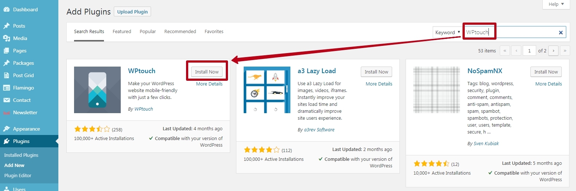Switch to the Search Results tab
Screen dimensions: 576x191
(x=89, y=32)
